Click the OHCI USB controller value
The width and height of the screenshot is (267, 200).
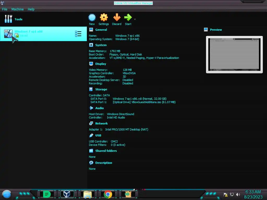(x=114, y=141)
